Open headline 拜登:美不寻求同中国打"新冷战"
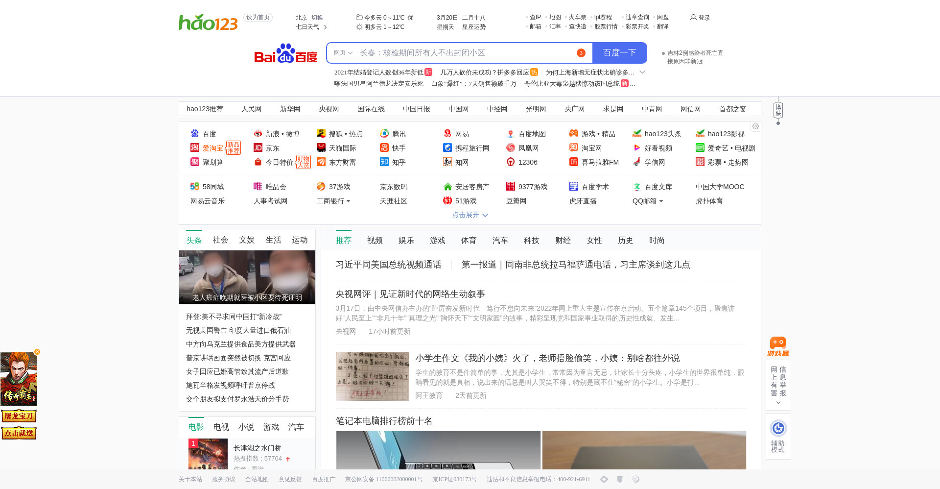 pos(234,317)
